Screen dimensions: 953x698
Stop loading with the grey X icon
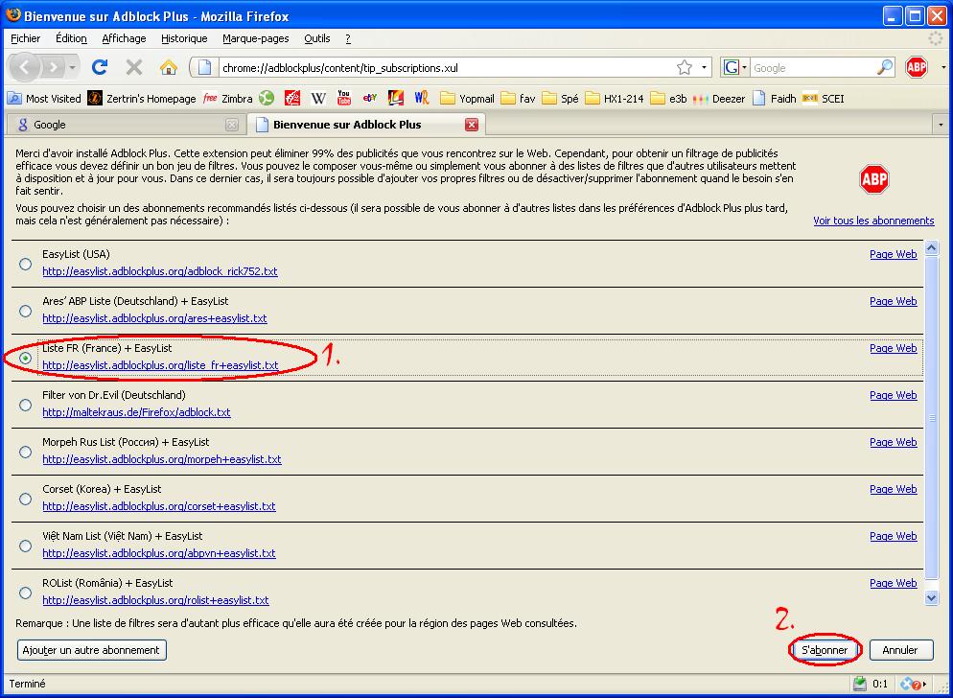point(133,67)
